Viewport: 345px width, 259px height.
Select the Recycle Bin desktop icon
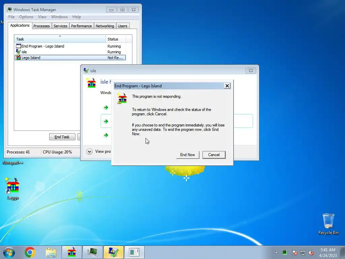(328, 224)
